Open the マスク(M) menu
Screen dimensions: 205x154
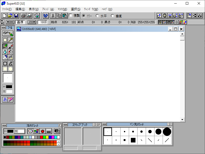(x=62, y=9)
